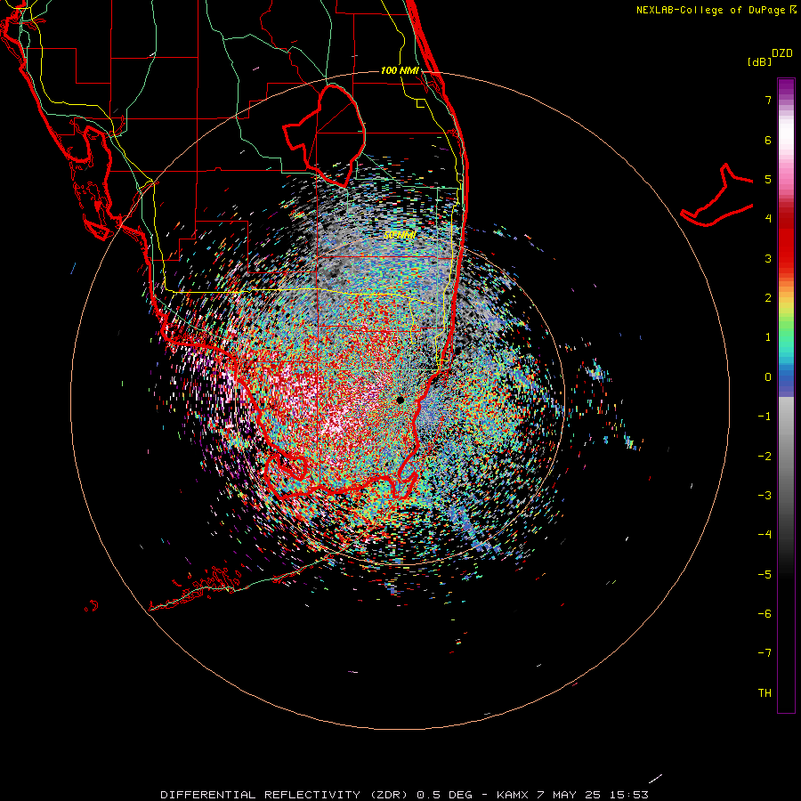The width and height of the screenshot is (801, 801).
Task: Click the colorbar tick label 0
Action: coord(768,377)
